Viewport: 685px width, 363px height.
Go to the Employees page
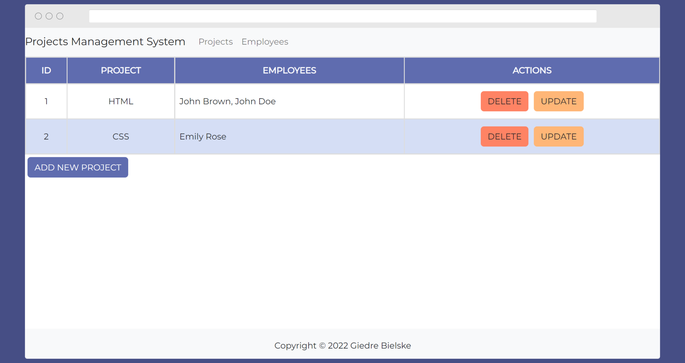pyautogui.click(x=264, y=42)
